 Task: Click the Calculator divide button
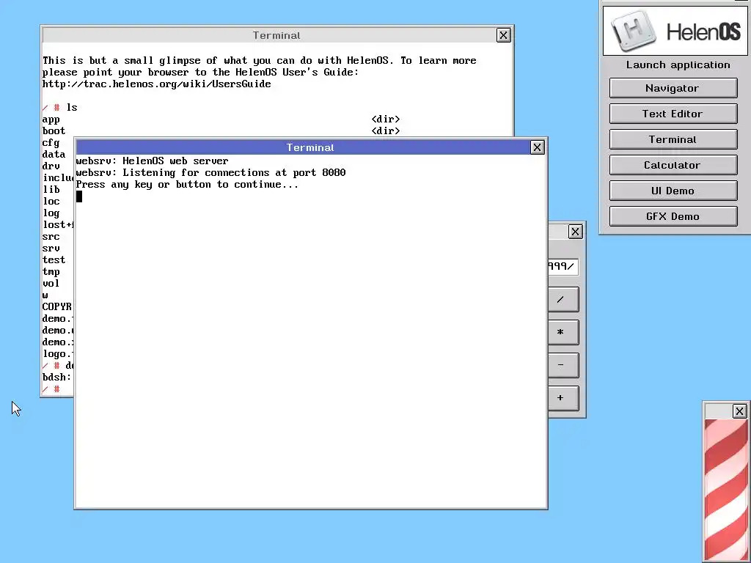[x=563, y=300]
